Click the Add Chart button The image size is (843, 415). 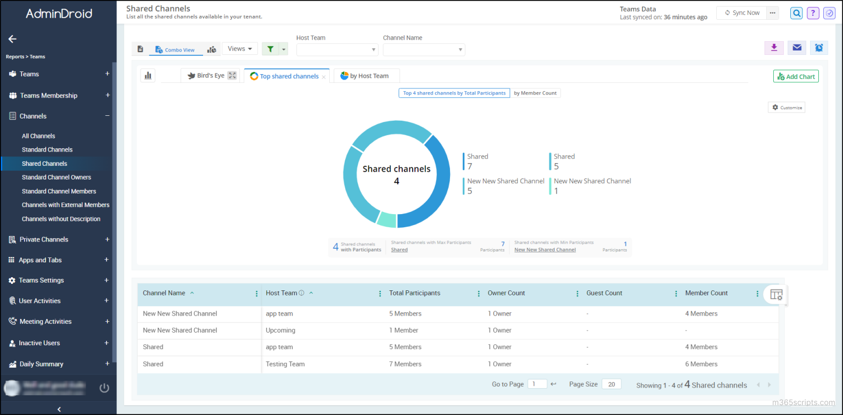pyautogui.click(x=795, y=76)
